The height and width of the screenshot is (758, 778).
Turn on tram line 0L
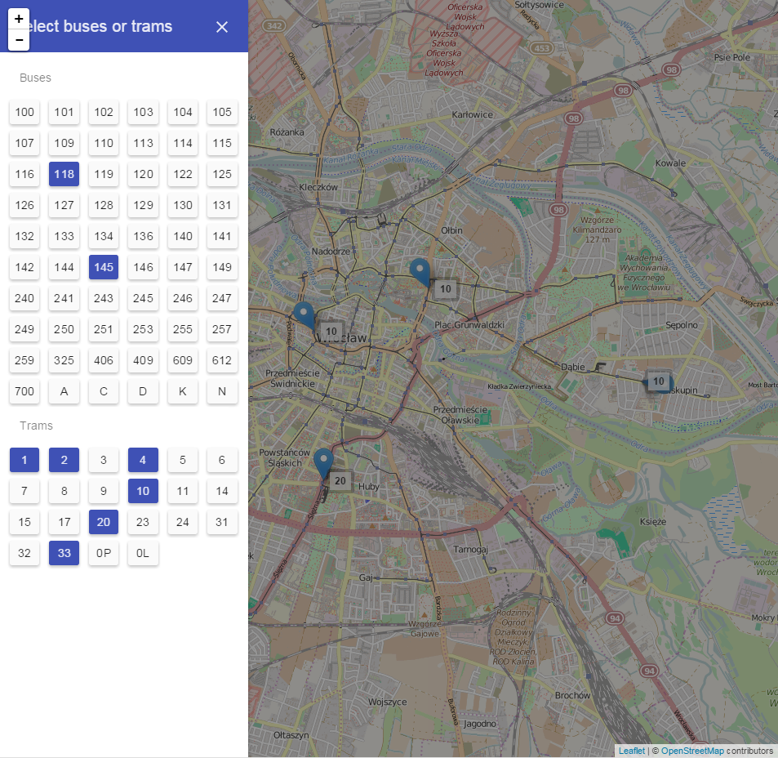tap(143, 553)
